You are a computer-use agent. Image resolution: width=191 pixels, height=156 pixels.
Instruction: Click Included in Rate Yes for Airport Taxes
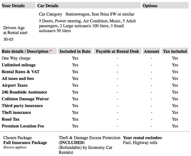tap(75, 85)
